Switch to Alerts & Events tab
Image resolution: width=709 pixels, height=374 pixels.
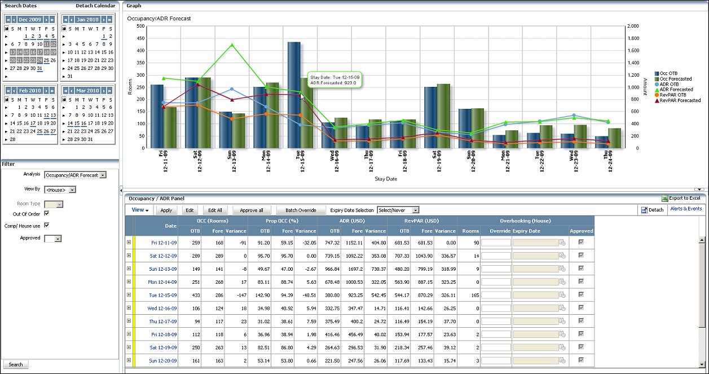[x=685, y=209]
